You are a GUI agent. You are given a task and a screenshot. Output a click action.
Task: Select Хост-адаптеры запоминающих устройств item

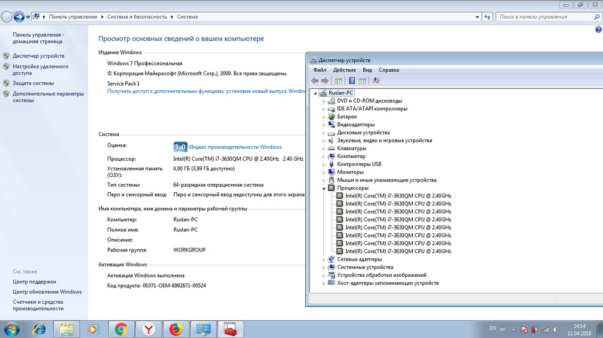388,283
